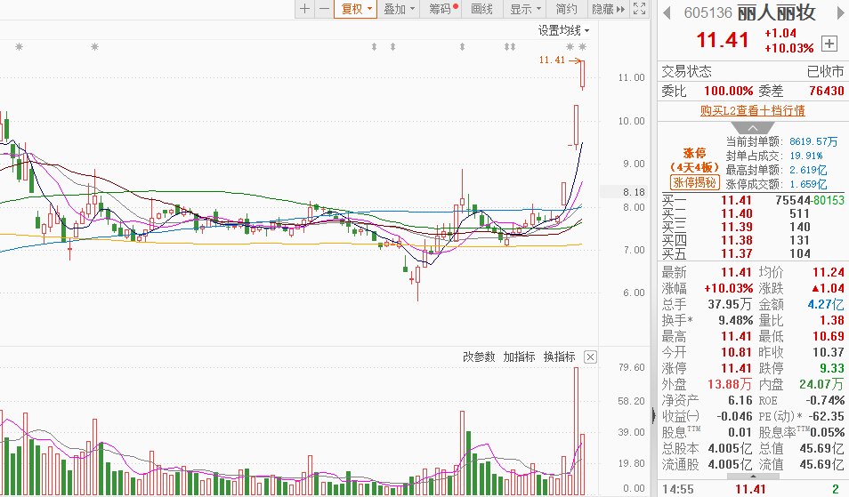Close the volume indicator panel
This screenshot has height=497, width=849.
click(x=591, y=357)
